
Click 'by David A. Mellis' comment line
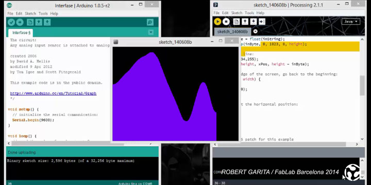[x=30, y=61]
